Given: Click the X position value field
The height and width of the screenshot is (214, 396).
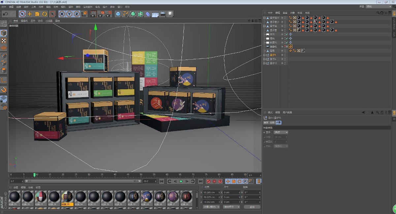Looking at the screenshot, I should (x=212, y=192).
